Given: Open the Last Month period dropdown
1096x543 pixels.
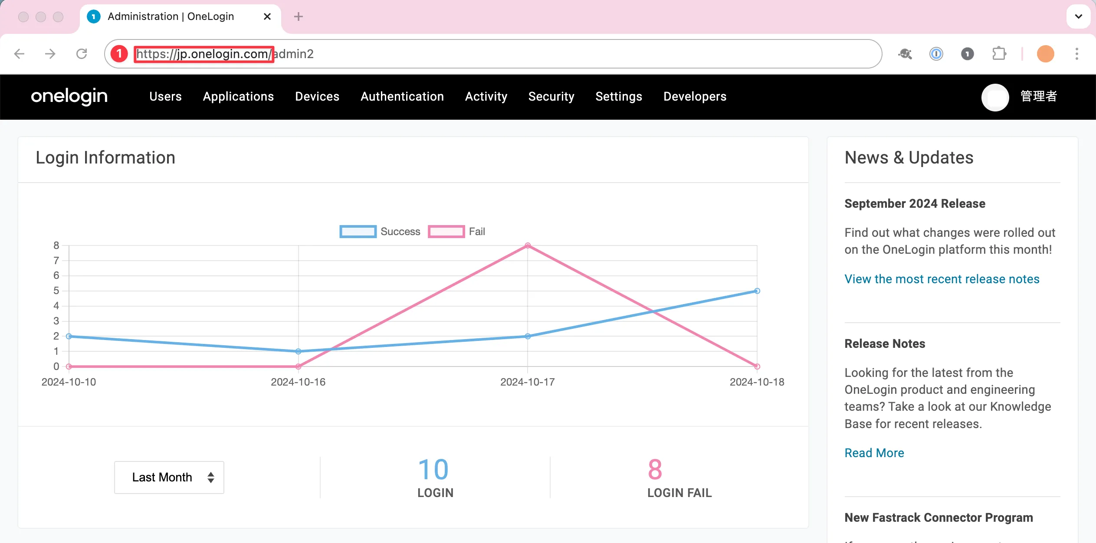Looking at the screenshot, I should point(169,477).
